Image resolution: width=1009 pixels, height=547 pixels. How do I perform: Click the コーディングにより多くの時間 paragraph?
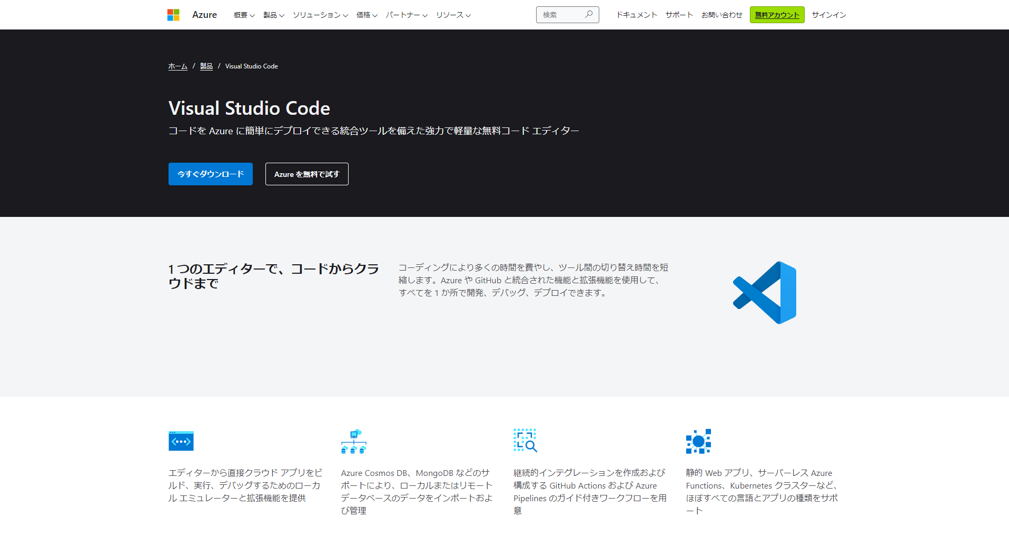(533, 280)
